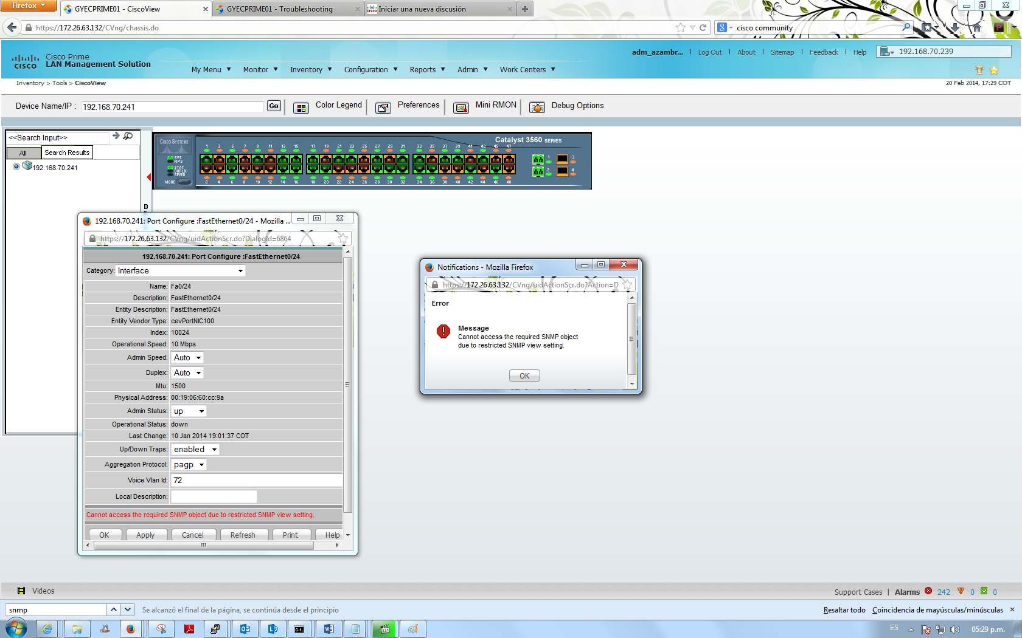Click the device search icon beside 192.168.70.239
This screenshot has width=1022, height=638.
(887, 52)
